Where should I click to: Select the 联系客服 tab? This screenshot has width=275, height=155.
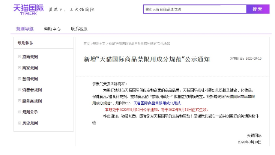click(79, 29)
